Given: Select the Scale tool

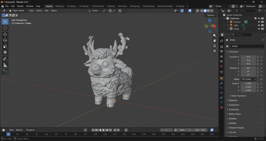Looking at the screenshot, I should coord(5,46).
